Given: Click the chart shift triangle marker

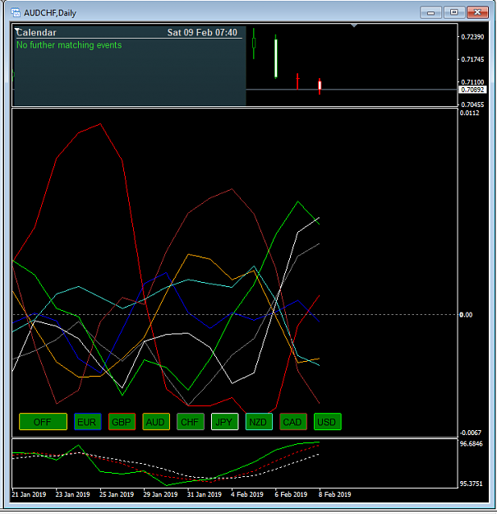Looking at the screenshot, I should tap(354, 25).
